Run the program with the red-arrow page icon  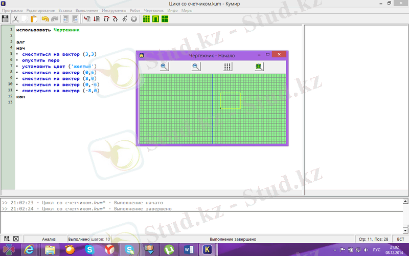[87, 19]
